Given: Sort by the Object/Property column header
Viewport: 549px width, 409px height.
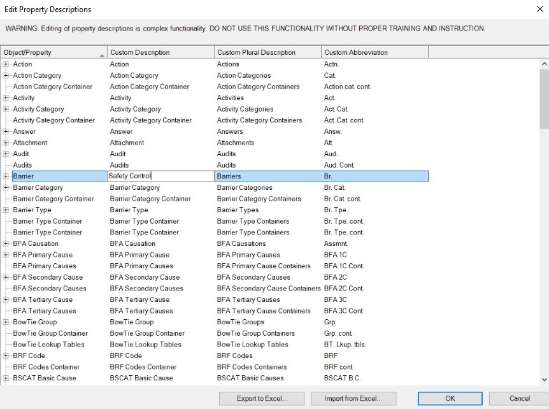Looking at the screenshot, I should point(53,52).
